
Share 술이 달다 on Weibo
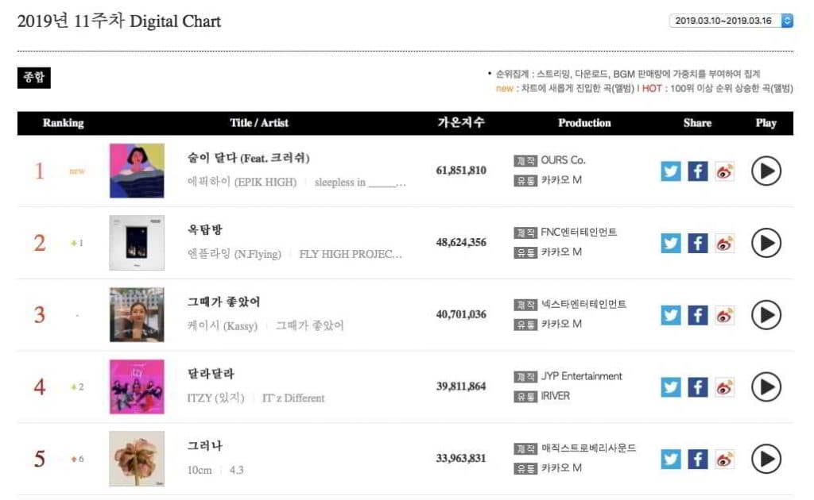click(x=724, y=171)
